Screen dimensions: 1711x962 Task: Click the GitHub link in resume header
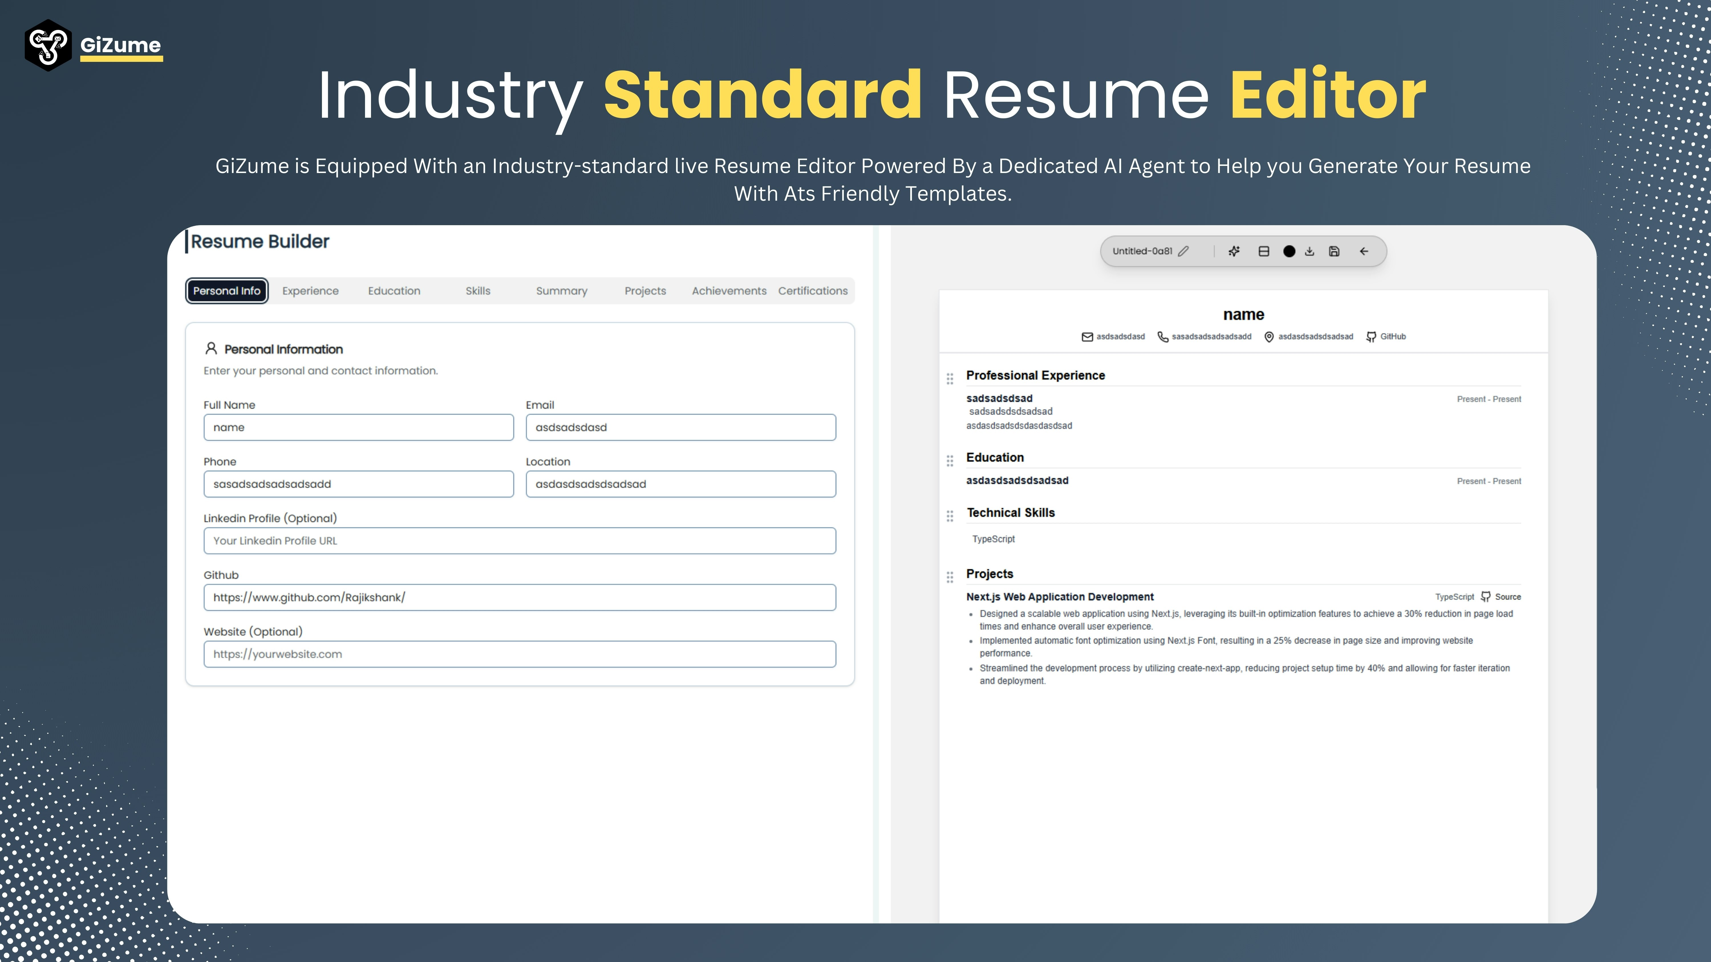click(x=1392, y=337)
